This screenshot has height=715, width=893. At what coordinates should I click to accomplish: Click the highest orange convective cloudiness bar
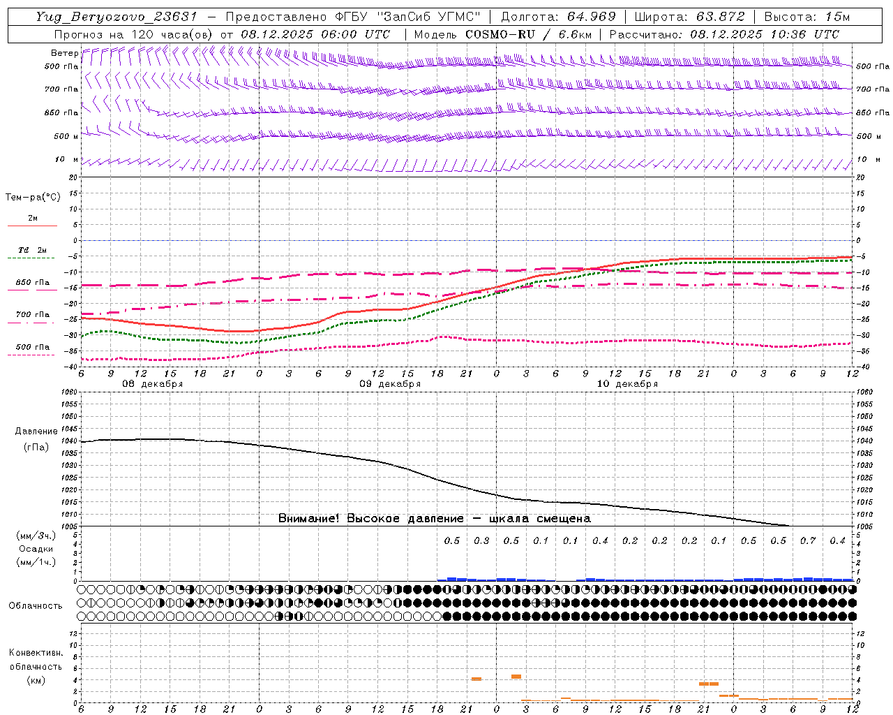[516, 676]
